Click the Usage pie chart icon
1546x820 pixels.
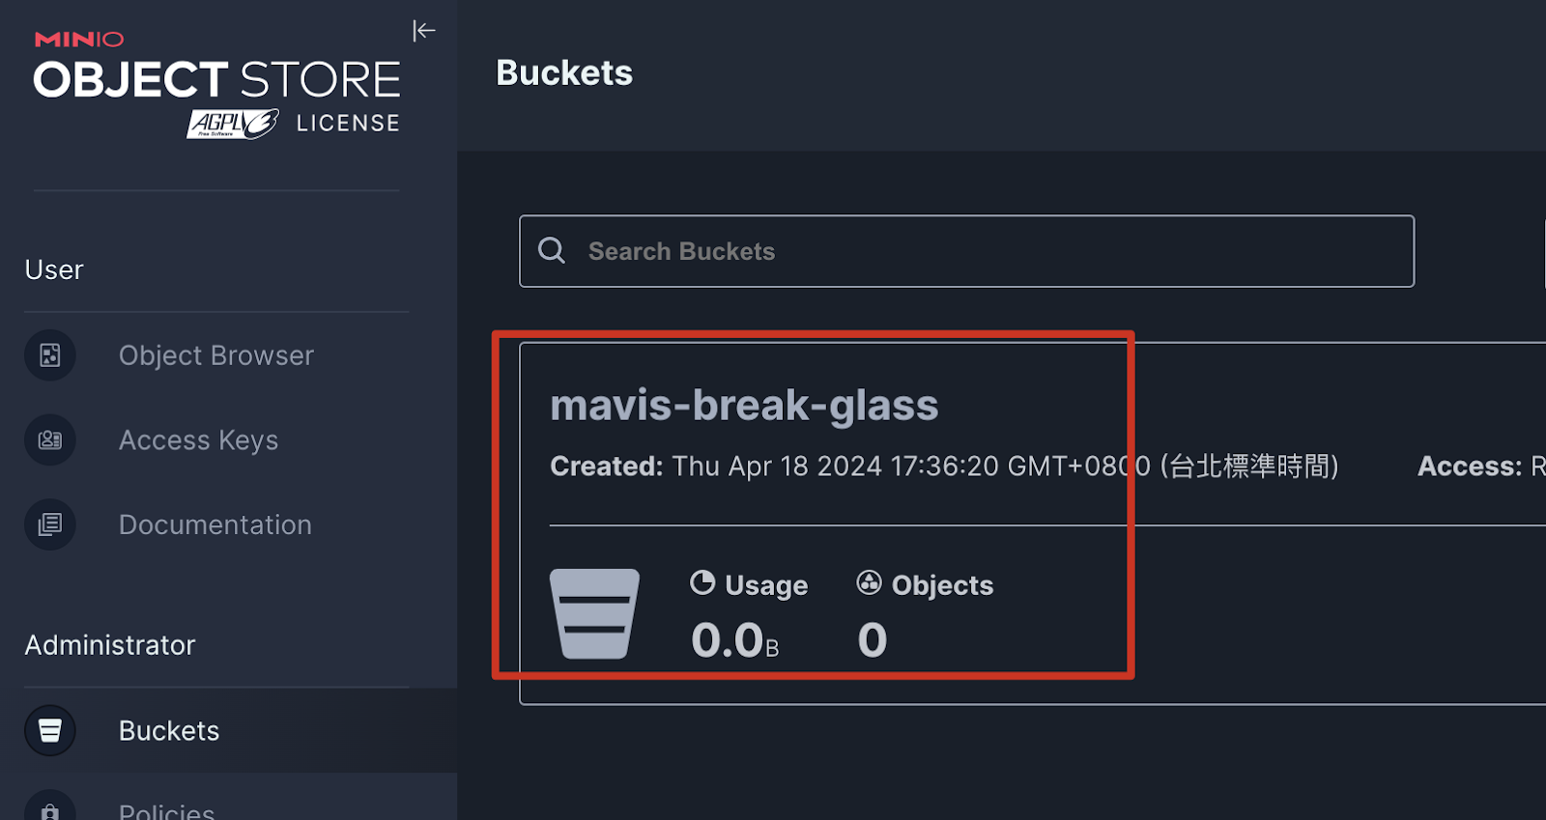coord(702,583)
